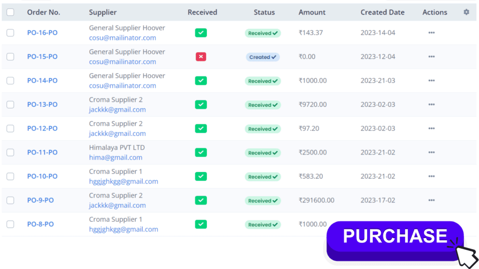Open order PO-10-PO link
Image resolution: width=479 pixels, height=269 pixels.
point(42,176)
